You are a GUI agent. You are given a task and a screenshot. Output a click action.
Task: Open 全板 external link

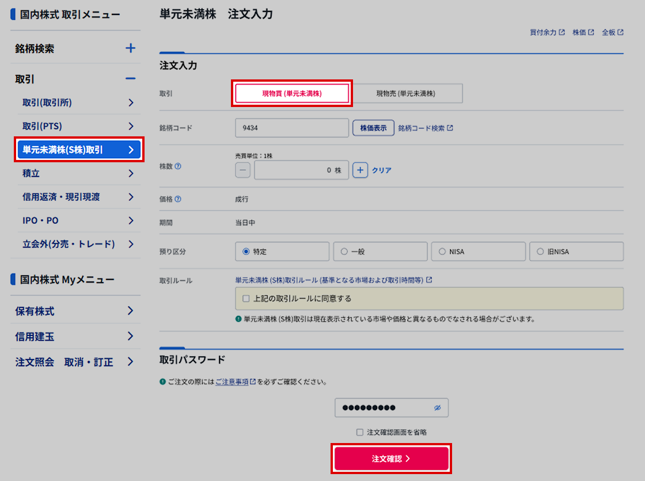(612, 33)
